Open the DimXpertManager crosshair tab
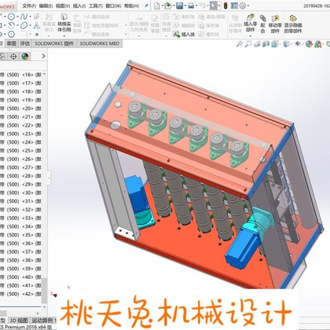This screenshot has height=330, width=330. tap(13, 56)
